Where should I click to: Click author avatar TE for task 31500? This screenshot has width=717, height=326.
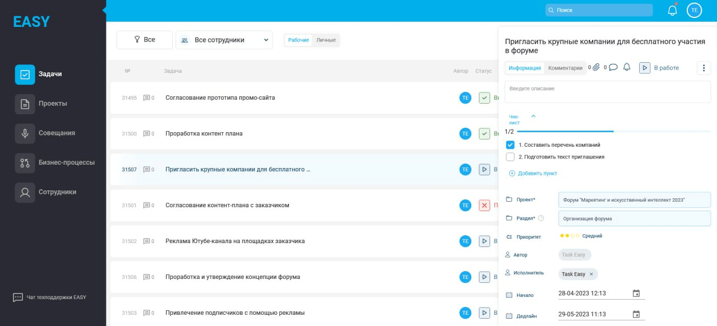[x=465, y=134]
